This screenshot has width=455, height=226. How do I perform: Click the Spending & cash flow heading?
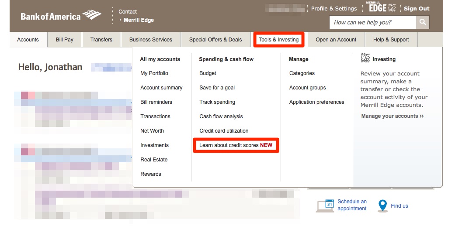click(x=226, y=59)
